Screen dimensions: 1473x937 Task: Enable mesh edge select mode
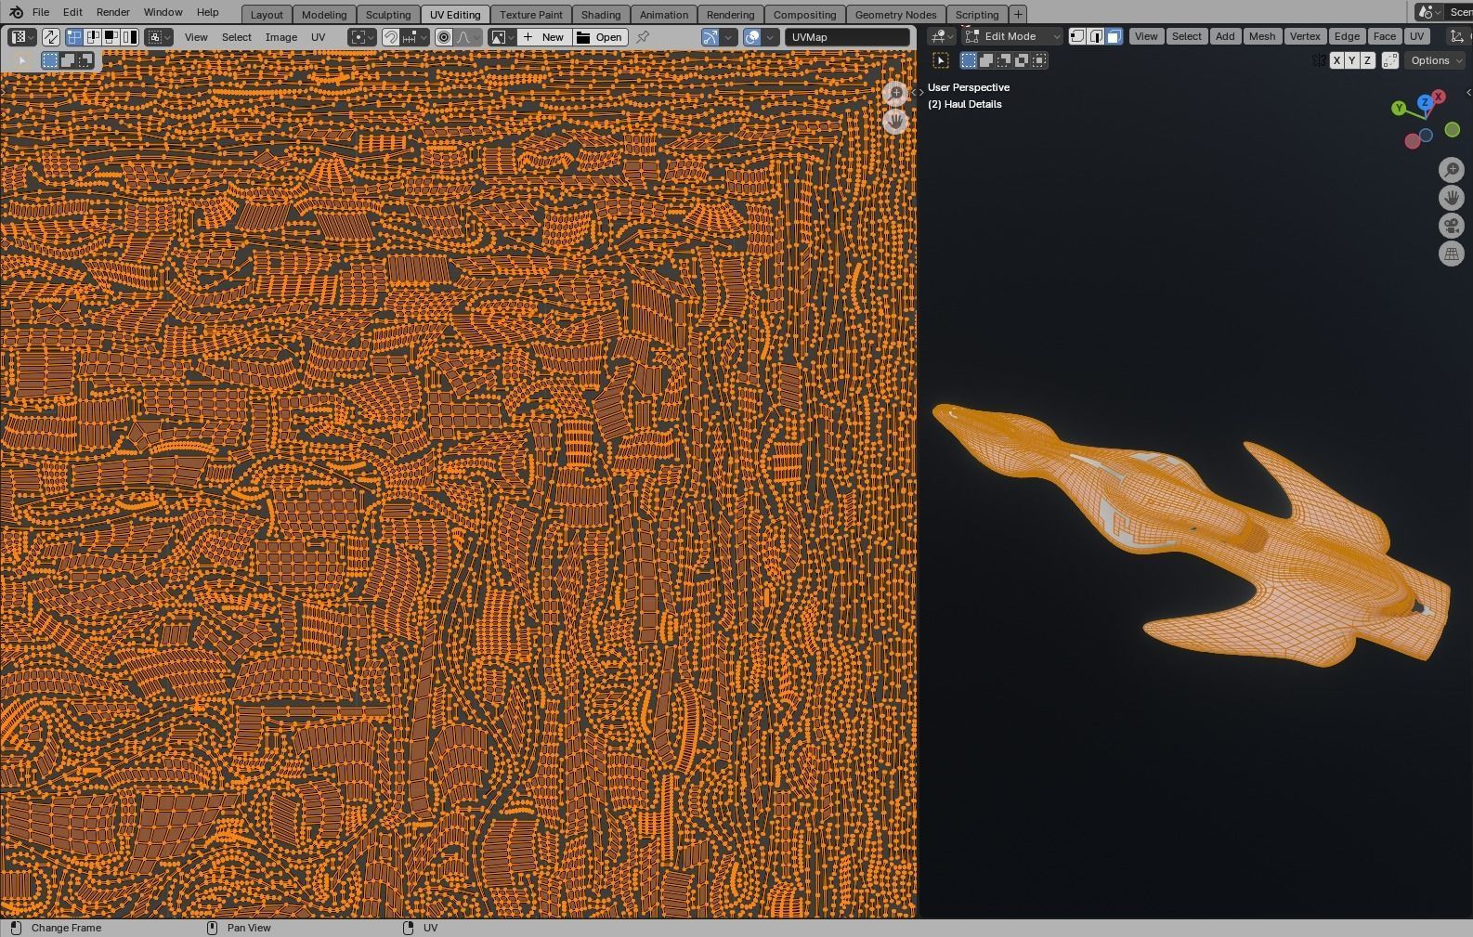pos(1096,36)
